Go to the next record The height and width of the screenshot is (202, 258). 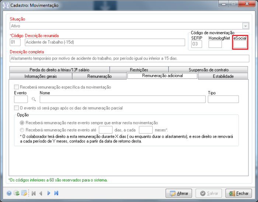[x=49, y=193]
